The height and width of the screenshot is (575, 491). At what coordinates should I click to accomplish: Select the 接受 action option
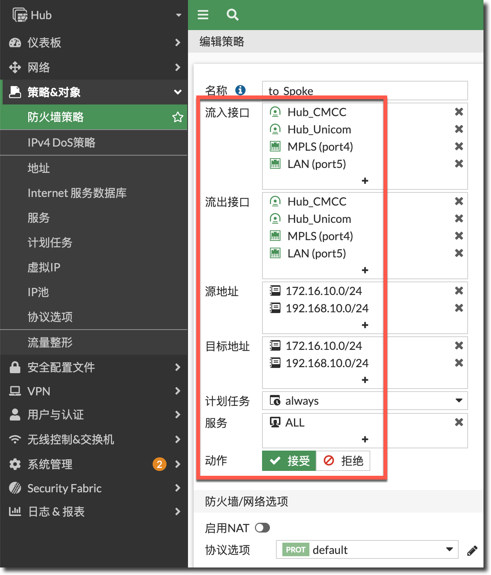pyautogui.click(x=289, y=461)
